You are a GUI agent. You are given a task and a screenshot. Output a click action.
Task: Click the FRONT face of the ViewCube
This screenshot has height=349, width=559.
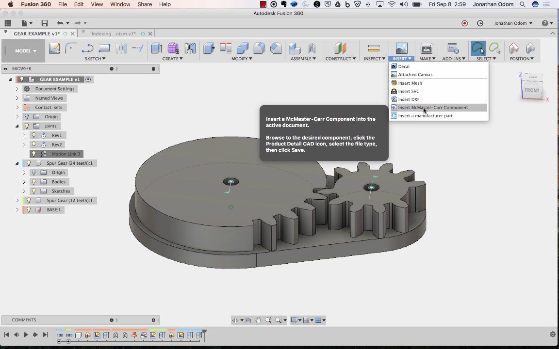coord(532,90)
